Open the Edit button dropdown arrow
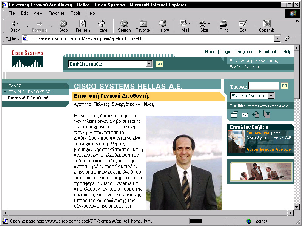This screenshot has width=302, height=226. (x=255, y=26)
